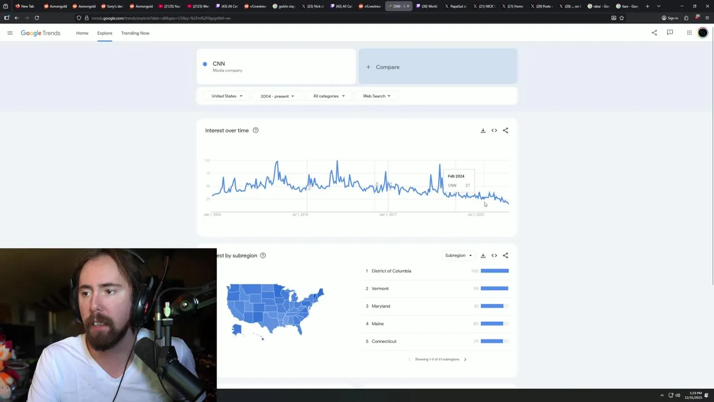Share the Trends page via header share icon
714x402 pixels.
[654, 32]
